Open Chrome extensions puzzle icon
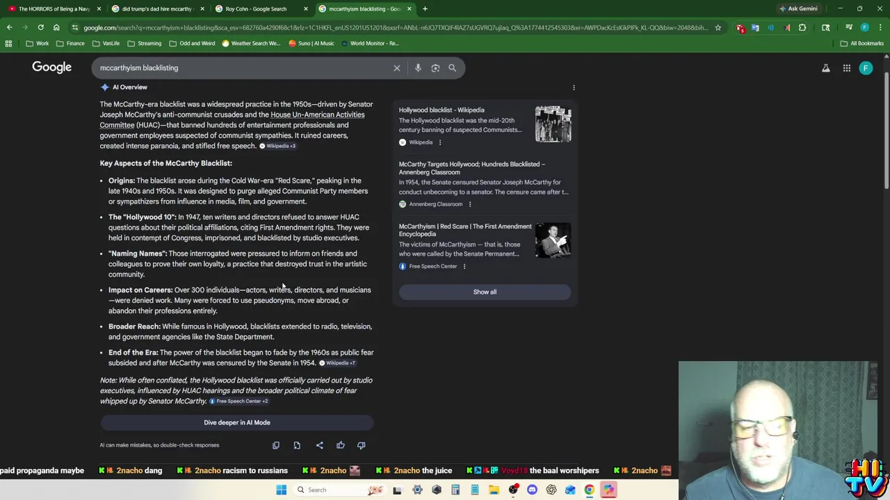 pos(802,28)
